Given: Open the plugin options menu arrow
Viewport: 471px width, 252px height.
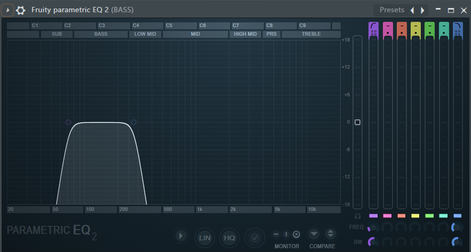Looking at the screenshot, I should pyautogui.click(x=7, y=10).
